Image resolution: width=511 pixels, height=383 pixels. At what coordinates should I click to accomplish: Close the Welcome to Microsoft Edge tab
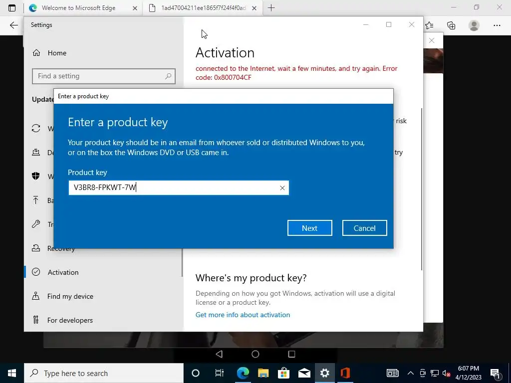pos(135,8)
